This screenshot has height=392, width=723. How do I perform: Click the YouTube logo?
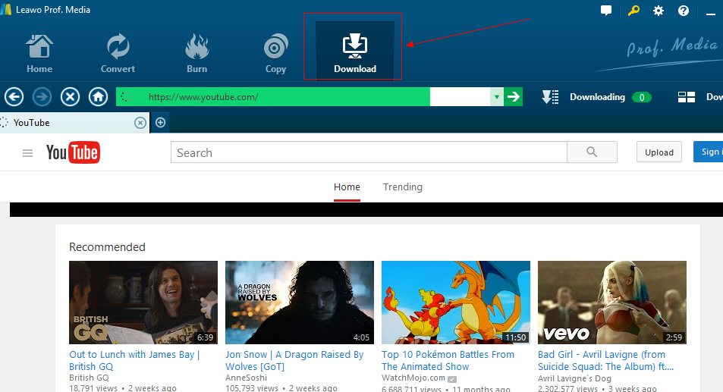click(x=73, y=152)
